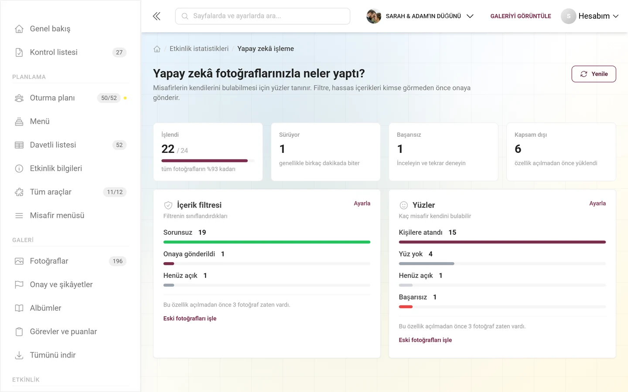Click Eski fotoğrafları işle under İçerik filtresi

190,318
